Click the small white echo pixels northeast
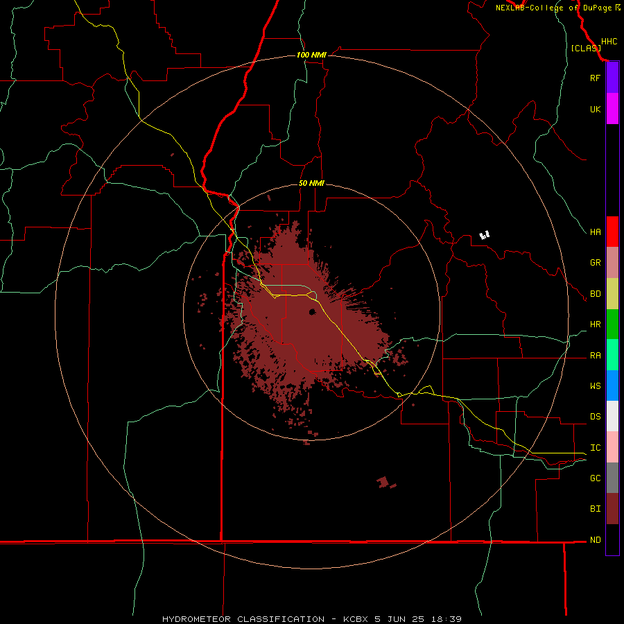Viewport: 624px width, 624px height. coord(485,236)
